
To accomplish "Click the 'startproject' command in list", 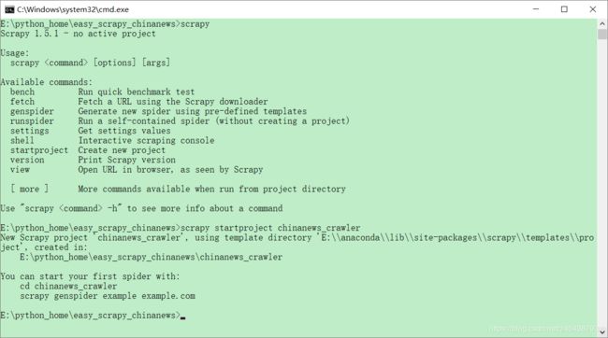I will (x=39, y=150).
